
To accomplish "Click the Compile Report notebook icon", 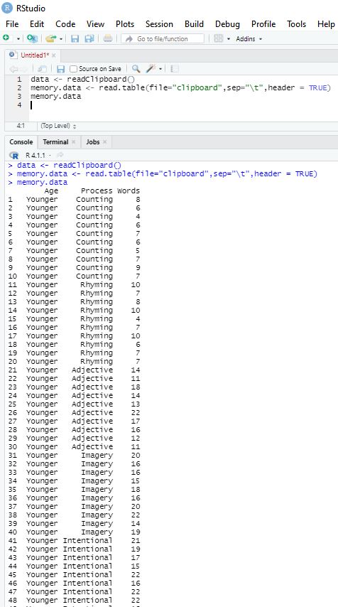I will click(175, 69).
